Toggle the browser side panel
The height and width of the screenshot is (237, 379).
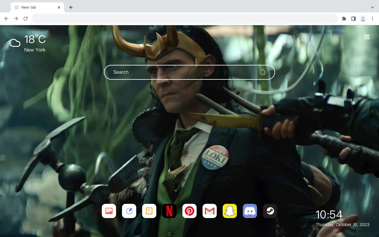tap(353, 19)
